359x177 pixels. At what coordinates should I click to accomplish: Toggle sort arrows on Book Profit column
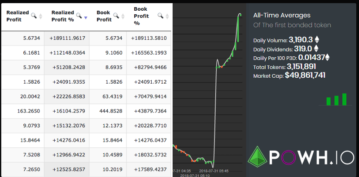[123, 17]
